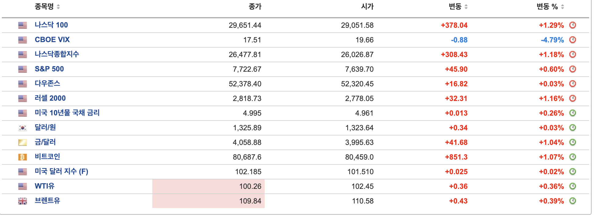Open the 다우존스 link
The width and height of the screenshot is (594, 216).
(47, 84)
